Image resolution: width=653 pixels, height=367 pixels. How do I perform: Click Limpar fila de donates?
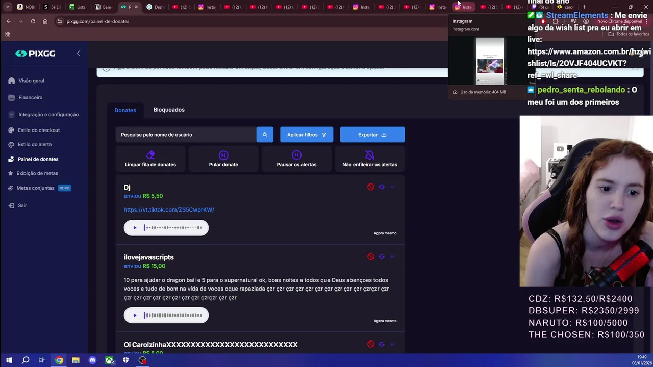coord(150,159)
